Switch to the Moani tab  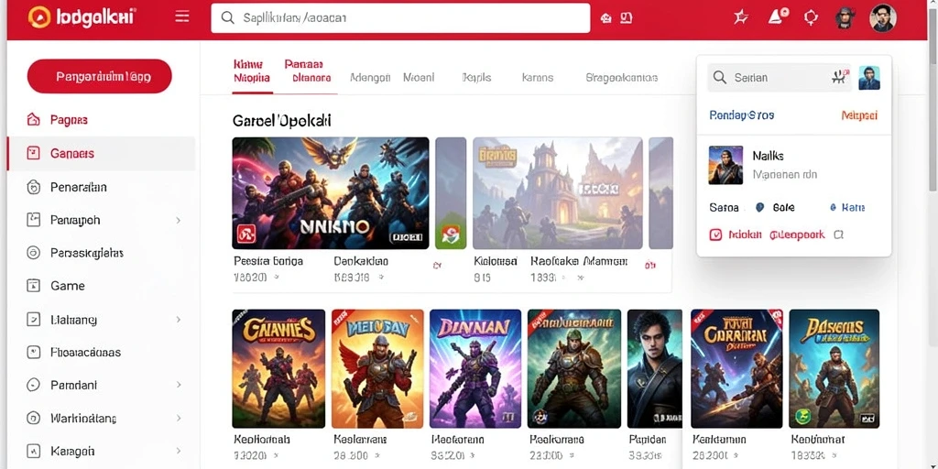tap(419, 77)
